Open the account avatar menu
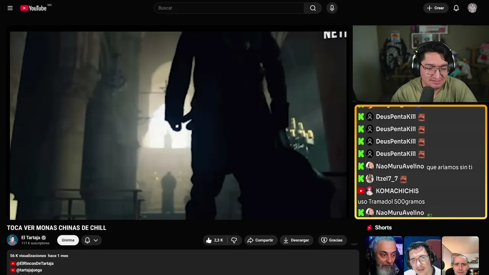 point(472,8)
